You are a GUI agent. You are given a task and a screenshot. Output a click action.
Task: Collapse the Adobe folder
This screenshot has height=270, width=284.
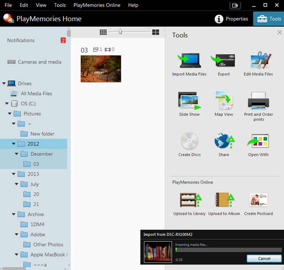click(x=16, y=234)
